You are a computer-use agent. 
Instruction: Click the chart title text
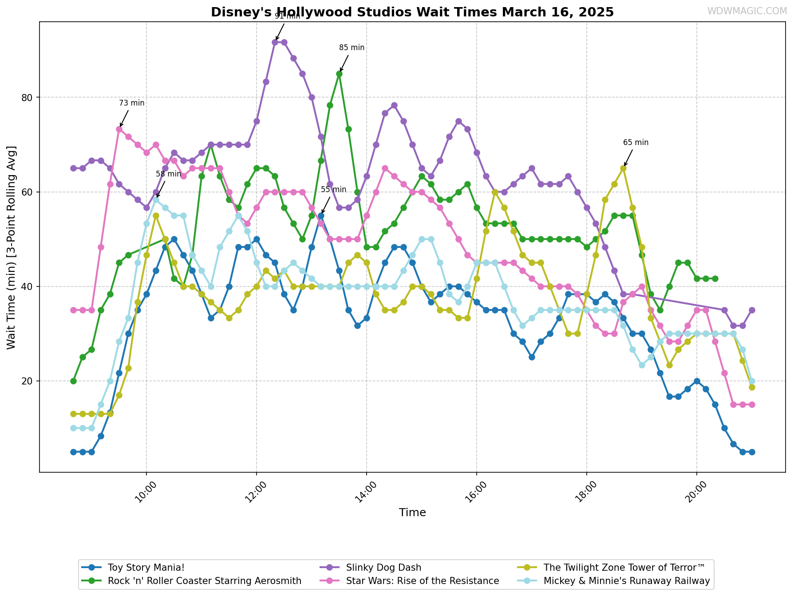click(412, 12)
